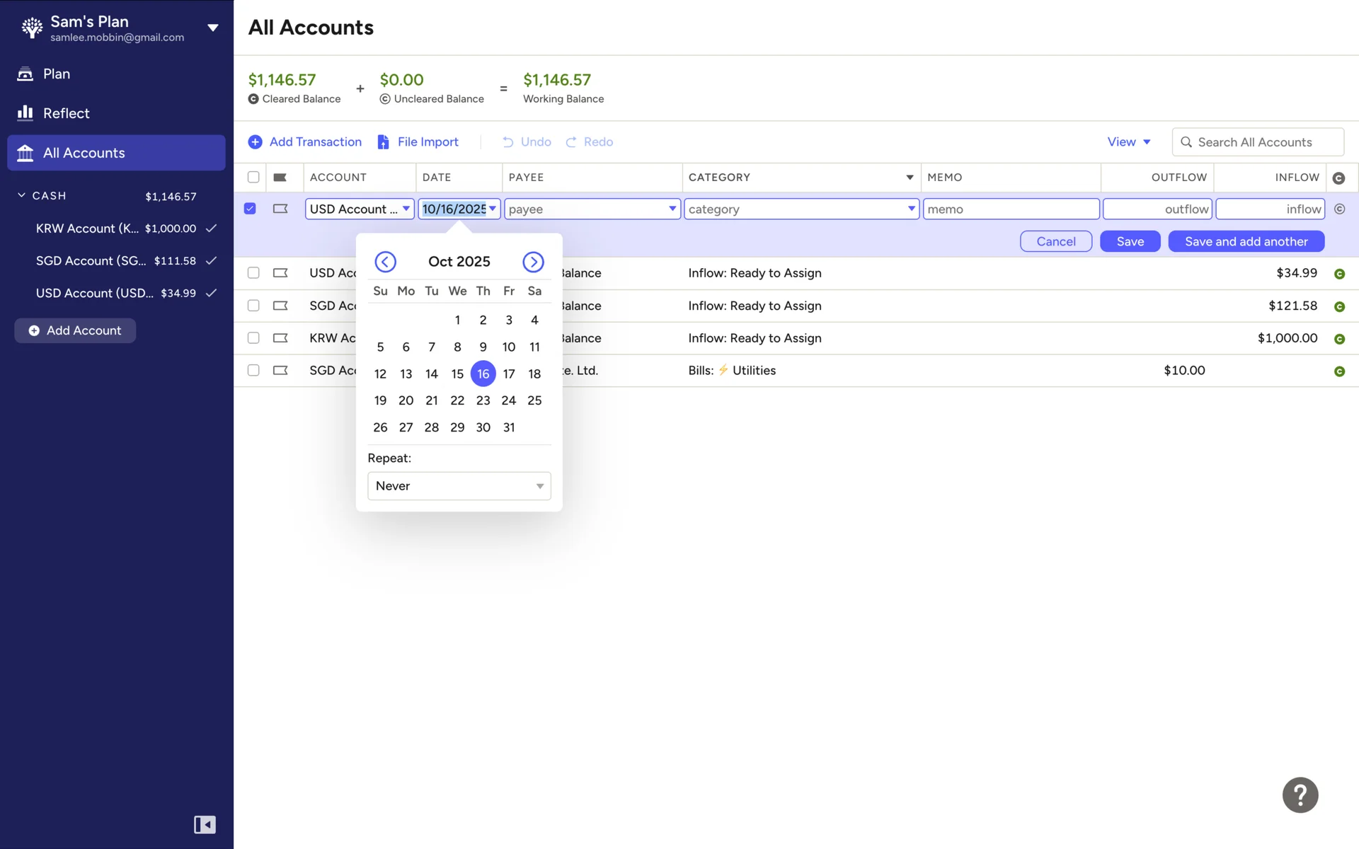Click Save and add another button
Screen dimensions: 1359x849
pos(1246,241)
